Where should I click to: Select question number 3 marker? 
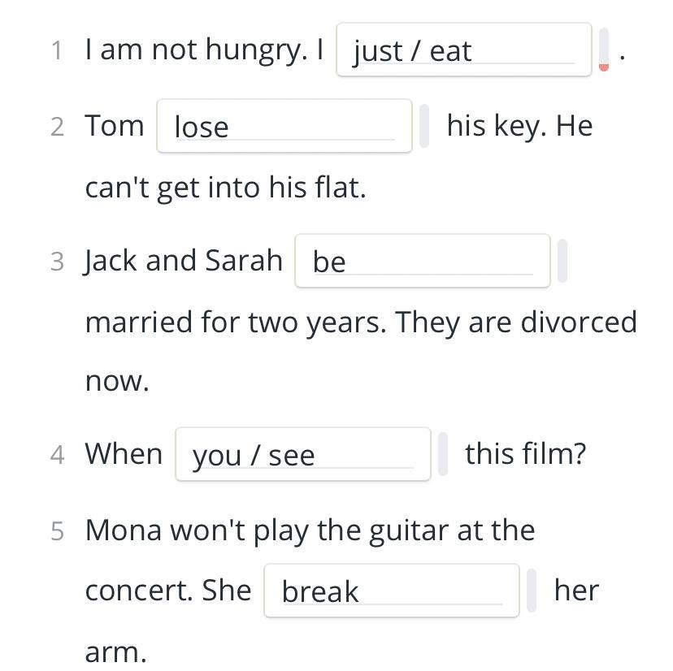click(x=56, y=262)
